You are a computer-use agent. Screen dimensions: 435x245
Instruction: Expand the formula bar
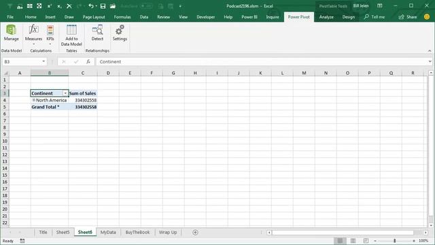click(x=430, y=62)
